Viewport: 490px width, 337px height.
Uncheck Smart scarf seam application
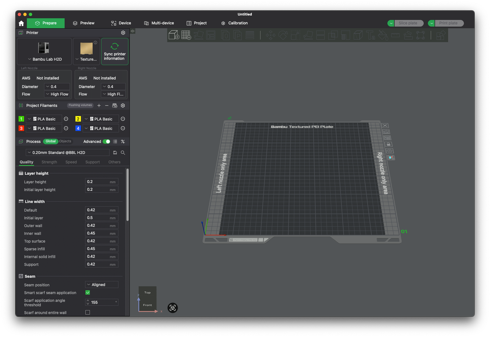pos(88,293)
